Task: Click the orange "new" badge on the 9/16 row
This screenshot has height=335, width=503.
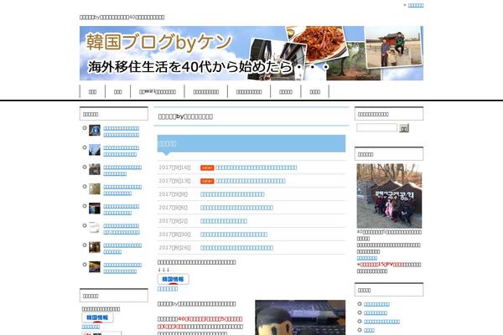Action: click(x=207, y=167)
